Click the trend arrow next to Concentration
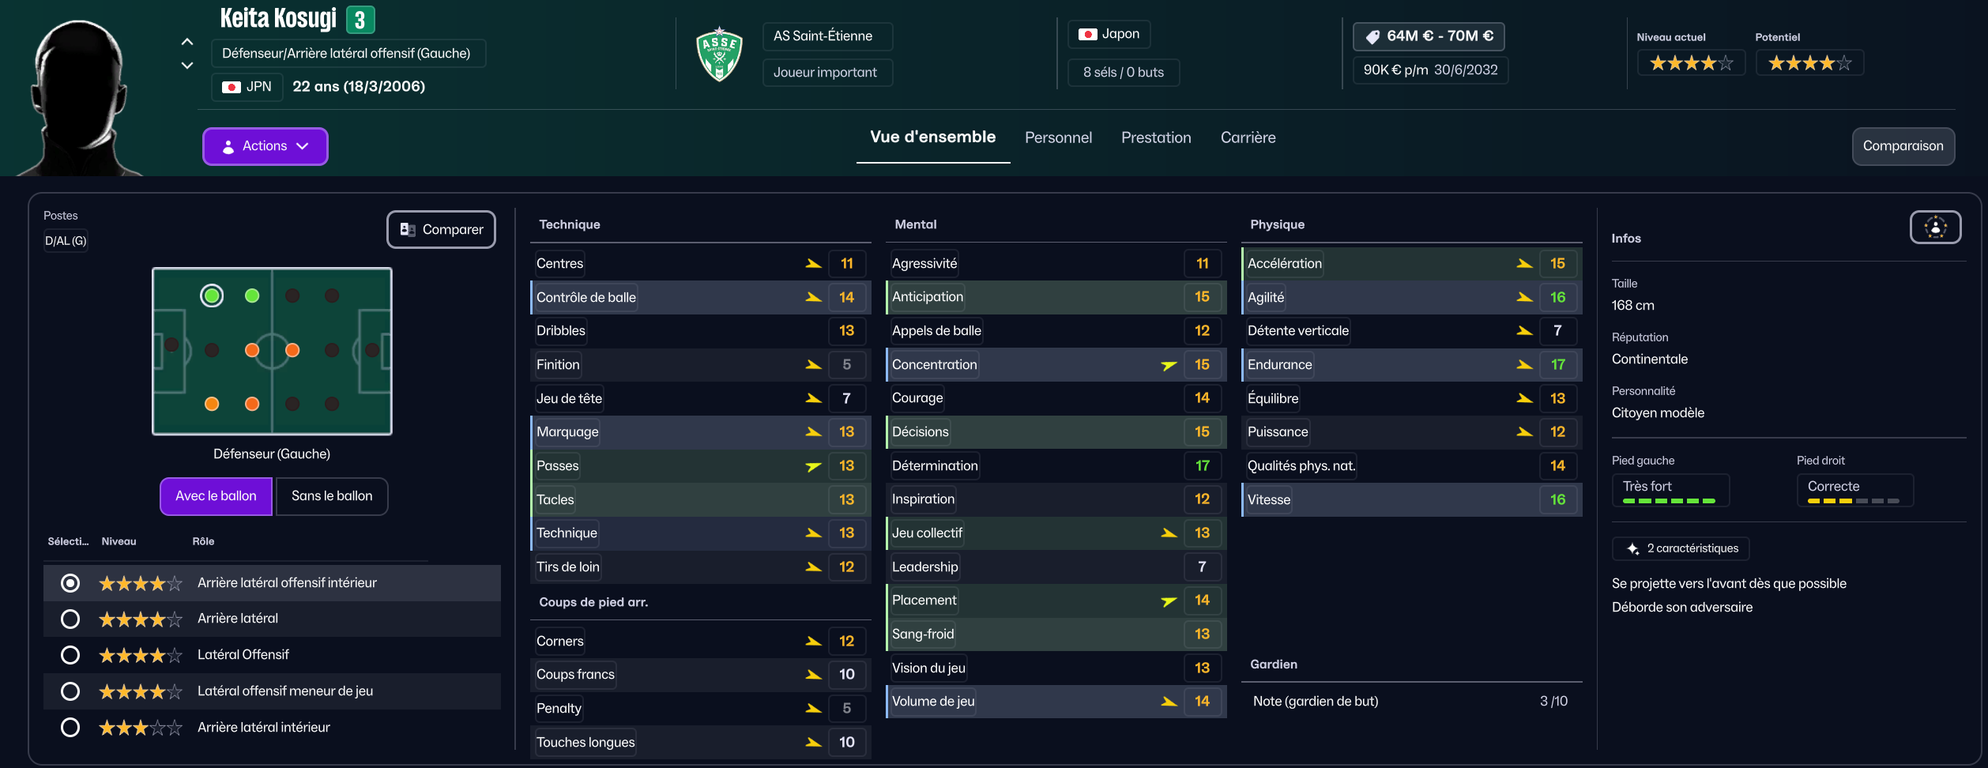This screenshot has width=1988, height=768. (x=1169, y=365)
